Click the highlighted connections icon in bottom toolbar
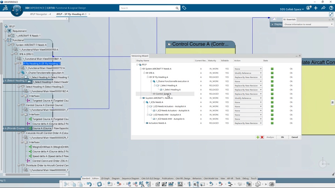Image resolution: width=335 pixels, height=188 pixels. [x=196, y=184]
